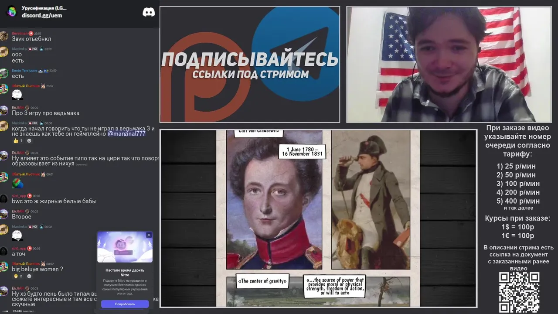Add reaction beside the count 2 reaction
This screenshot has width=558, height=314.
(x=29, y=276)
